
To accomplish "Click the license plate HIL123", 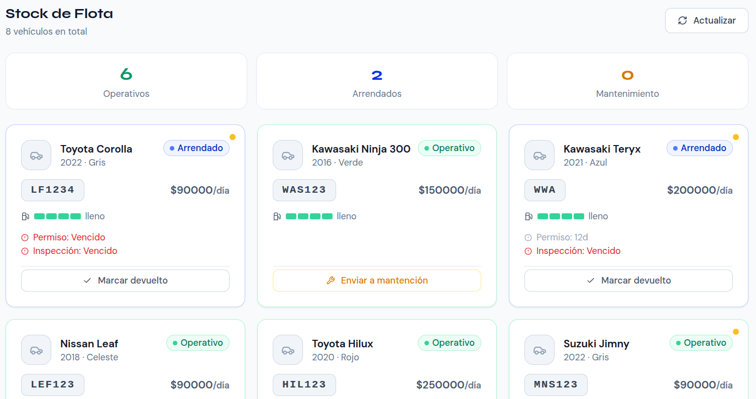I will pyautogui.click(x=304, y=385).
